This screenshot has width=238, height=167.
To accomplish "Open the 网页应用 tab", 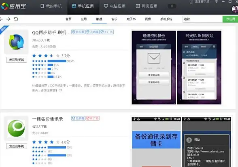I will (147, 6).
